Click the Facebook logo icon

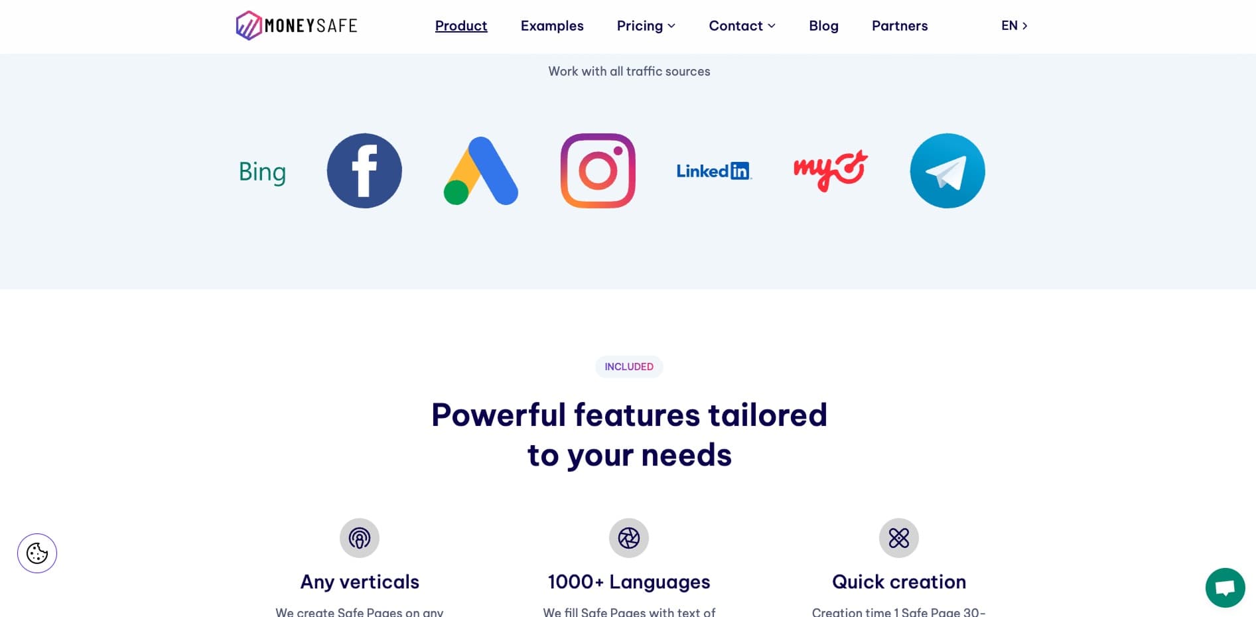click(364, 171)
